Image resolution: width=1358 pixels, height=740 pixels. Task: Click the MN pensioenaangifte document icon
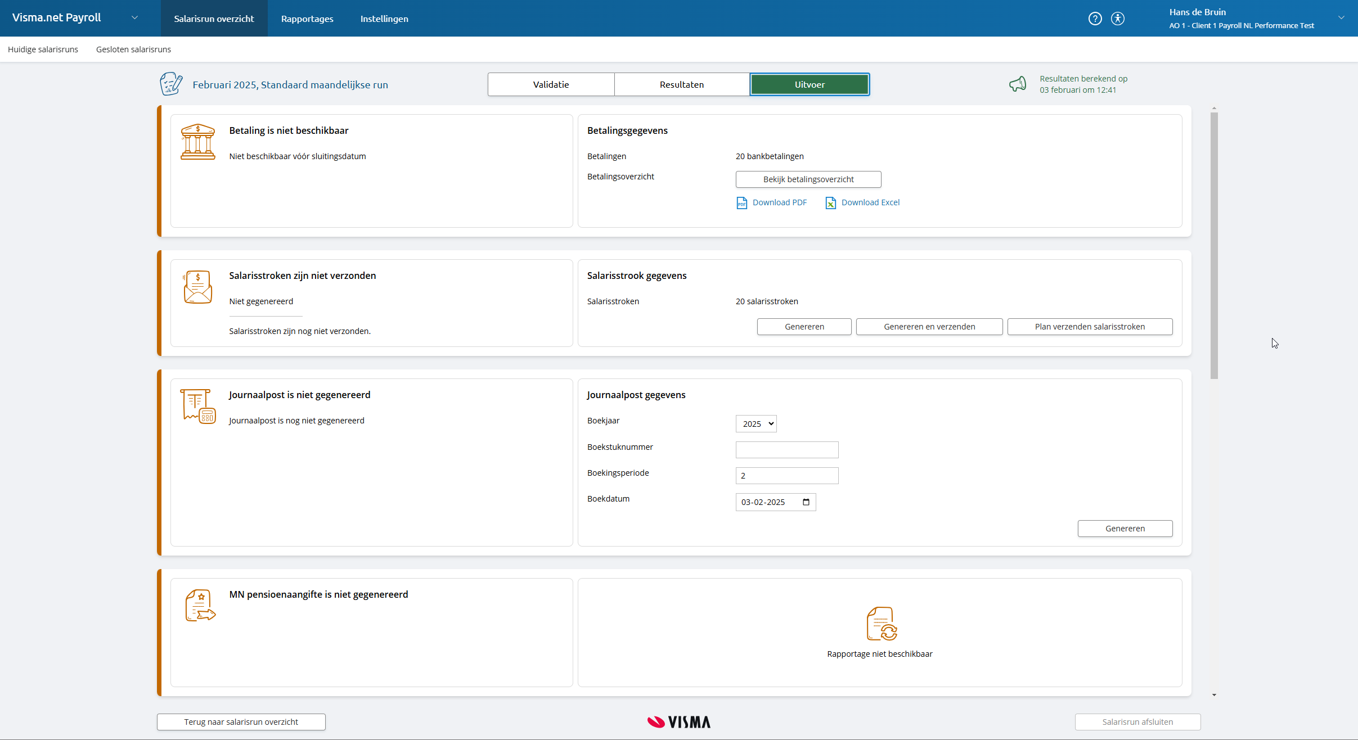tap(200, 605)
